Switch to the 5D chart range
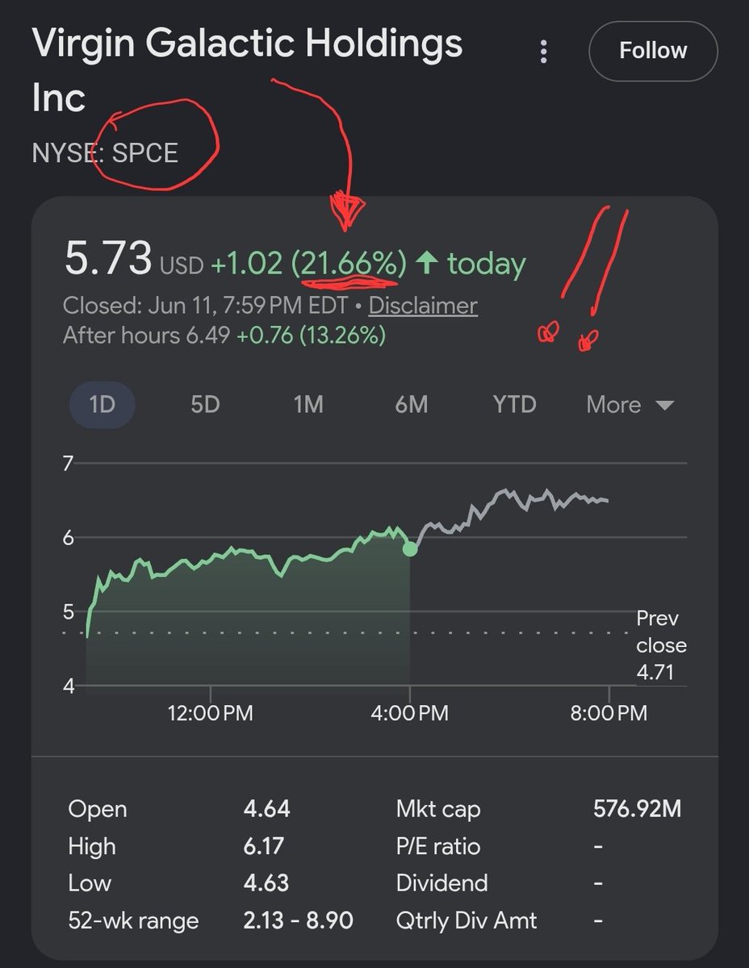Screen dimensions: 749x968 [x=205, y=404]
